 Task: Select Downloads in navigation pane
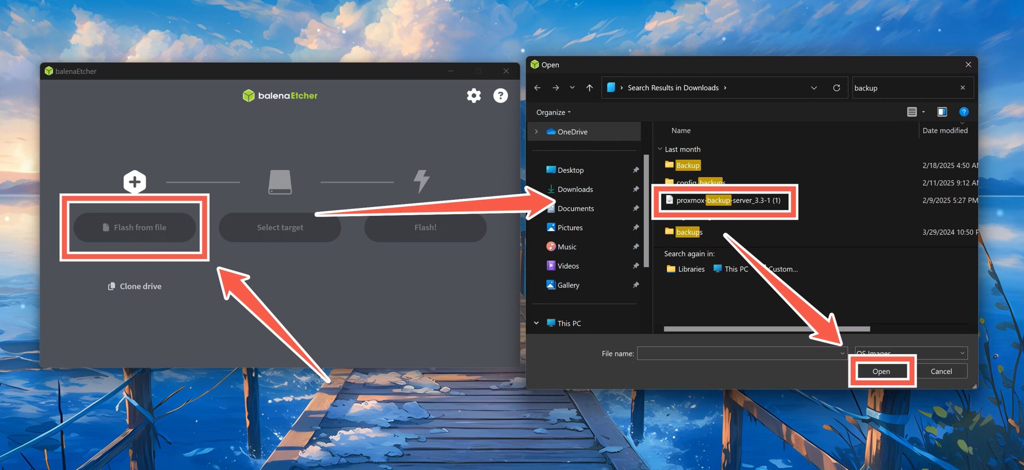coord(575,189)
